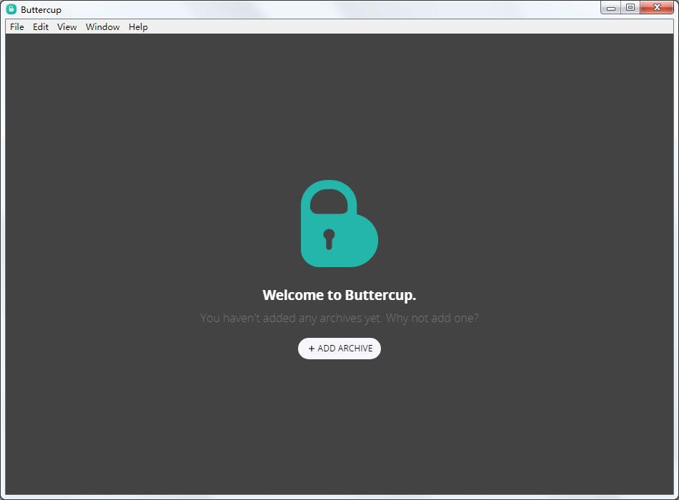Click the Welcome to Buttercup heading

tap(339, 295)
